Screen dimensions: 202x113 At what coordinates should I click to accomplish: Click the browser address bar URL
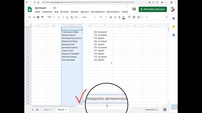click(x=89, y=2)
